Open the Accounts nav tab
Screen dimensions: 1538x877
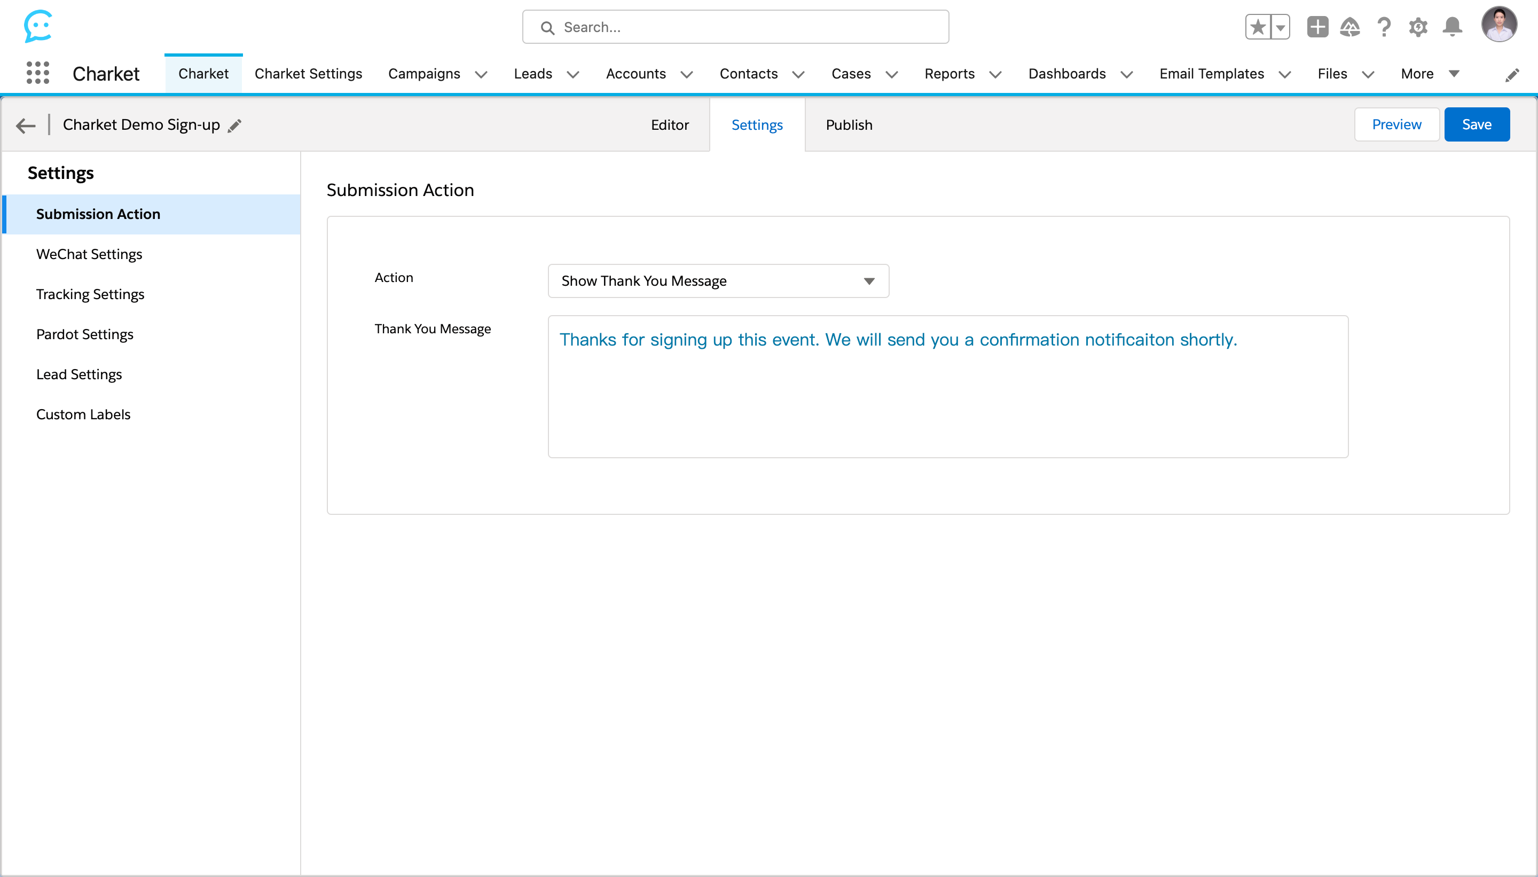[636, 74]
